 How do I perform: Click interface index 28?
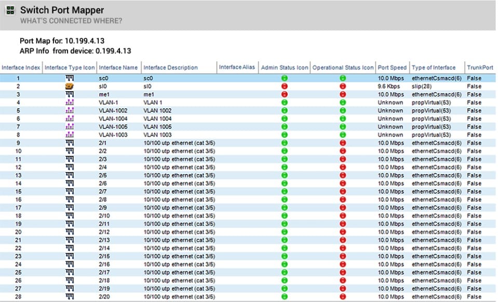pyautogui.click(x=18, y=297)
